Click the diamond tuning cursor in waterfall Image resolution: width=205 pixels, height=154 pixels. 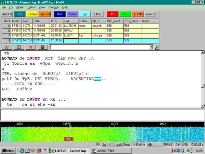point(69,129)
